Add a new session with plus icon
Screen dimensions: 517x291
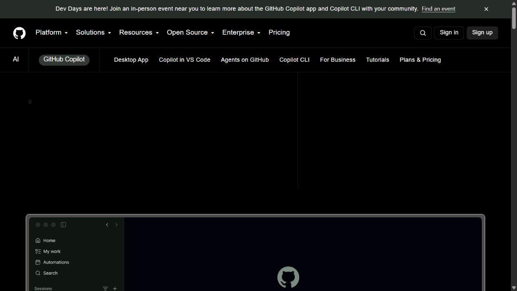115,289
